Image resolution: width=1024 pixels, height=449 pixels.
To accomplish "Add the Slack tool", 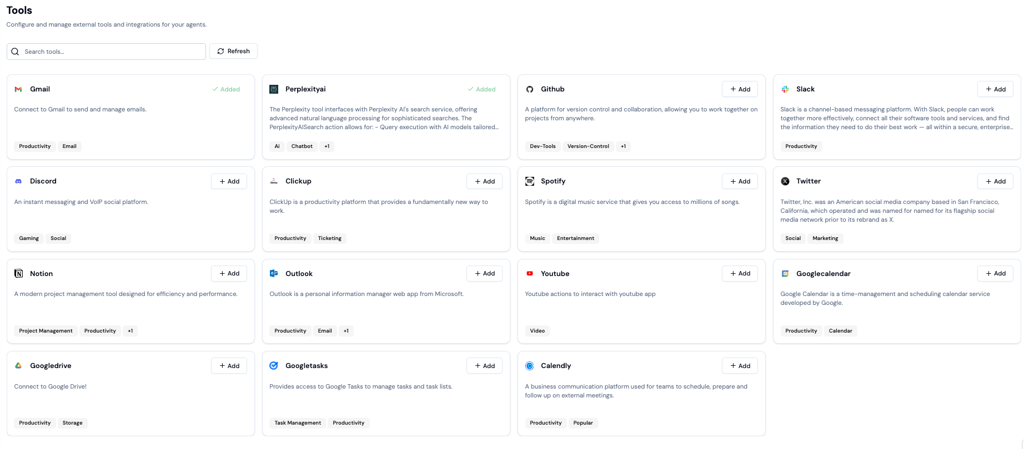I will point(995,89).
